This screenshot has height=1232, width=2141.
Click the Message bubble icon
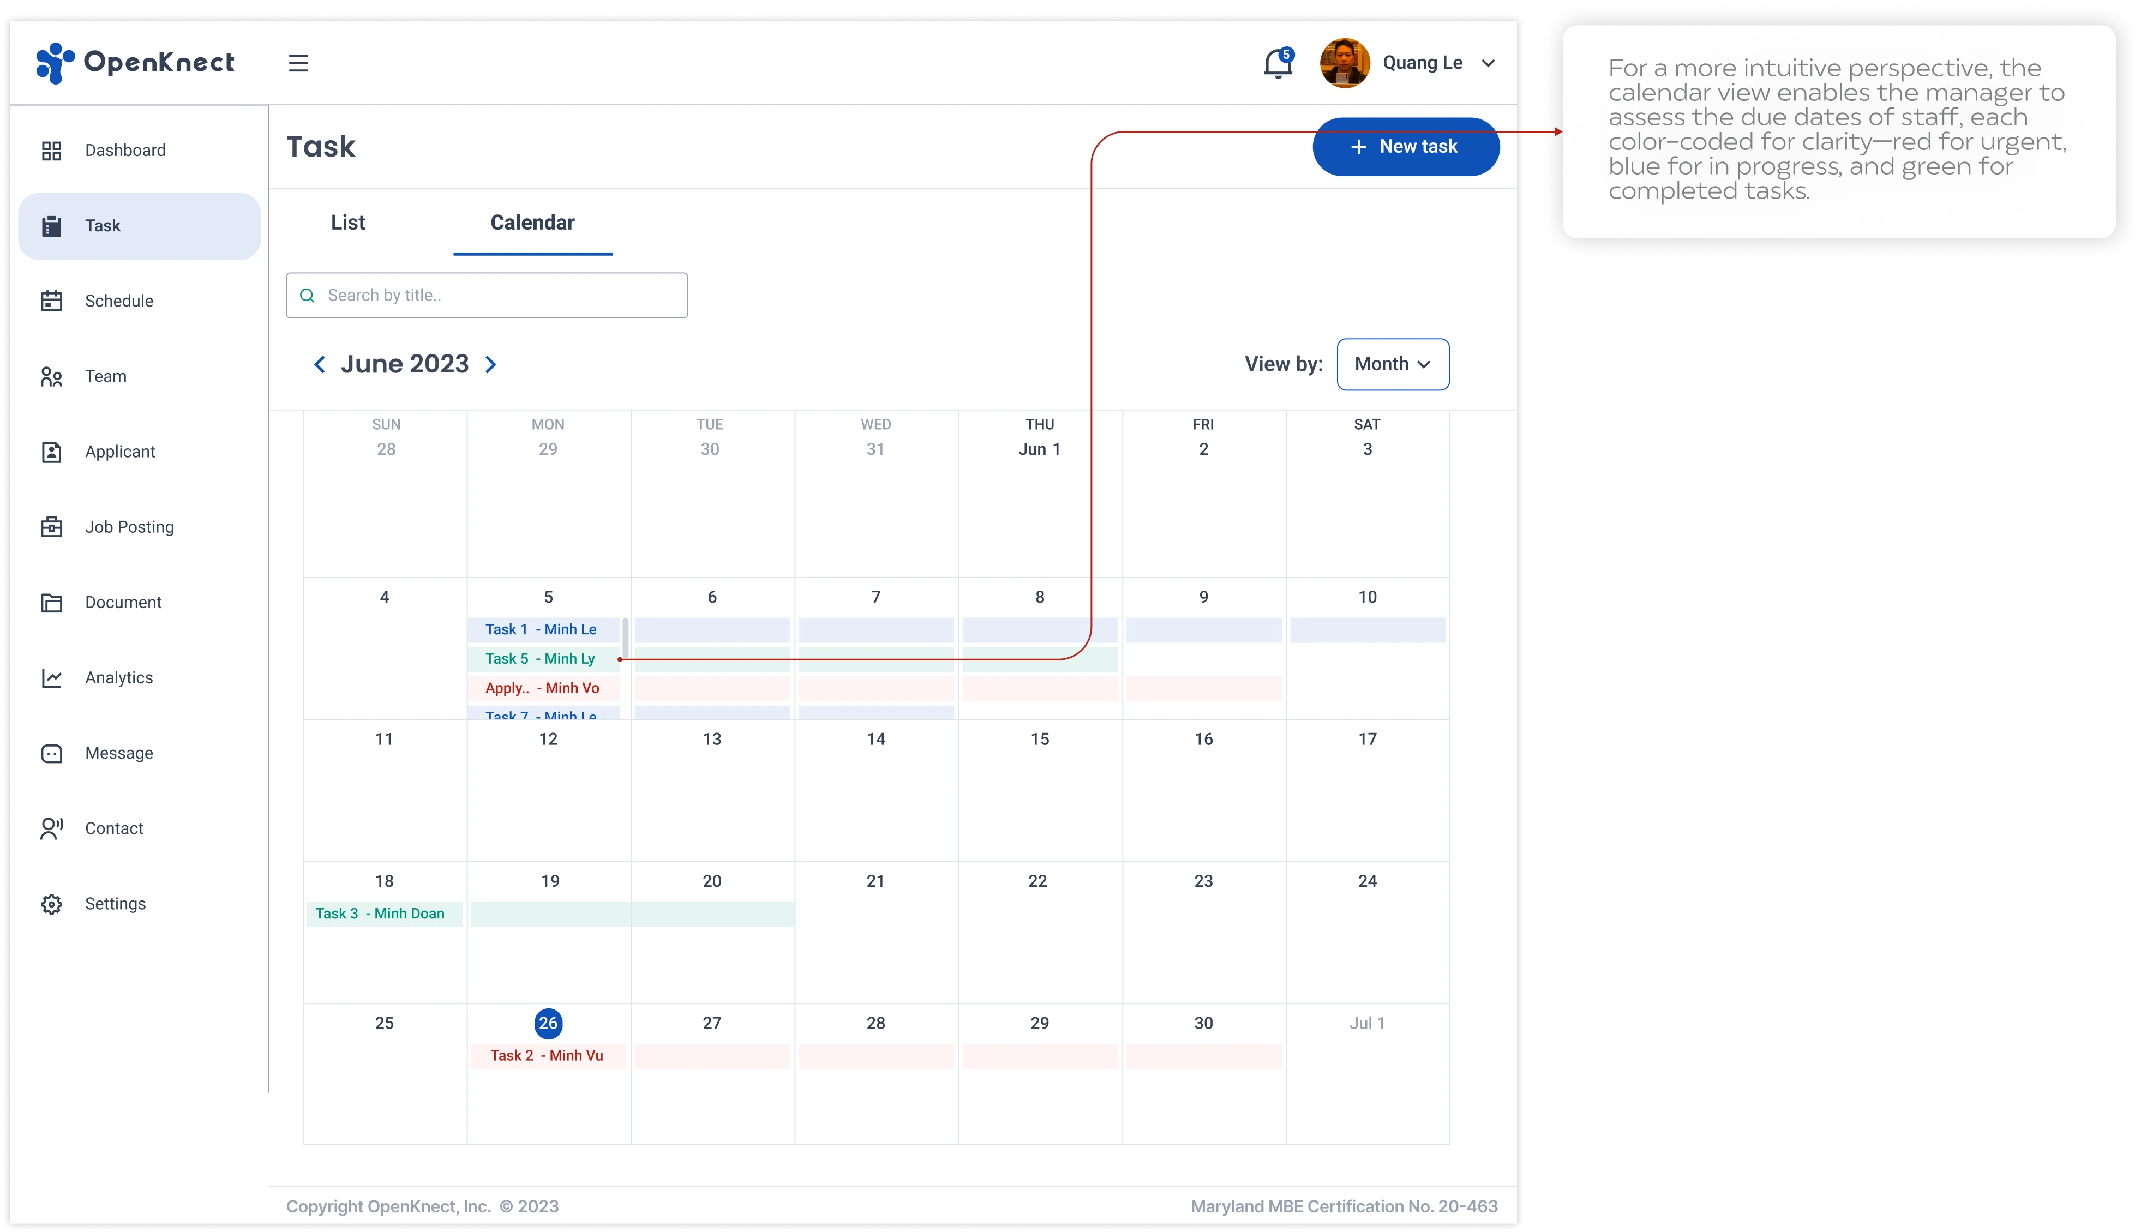52,753
